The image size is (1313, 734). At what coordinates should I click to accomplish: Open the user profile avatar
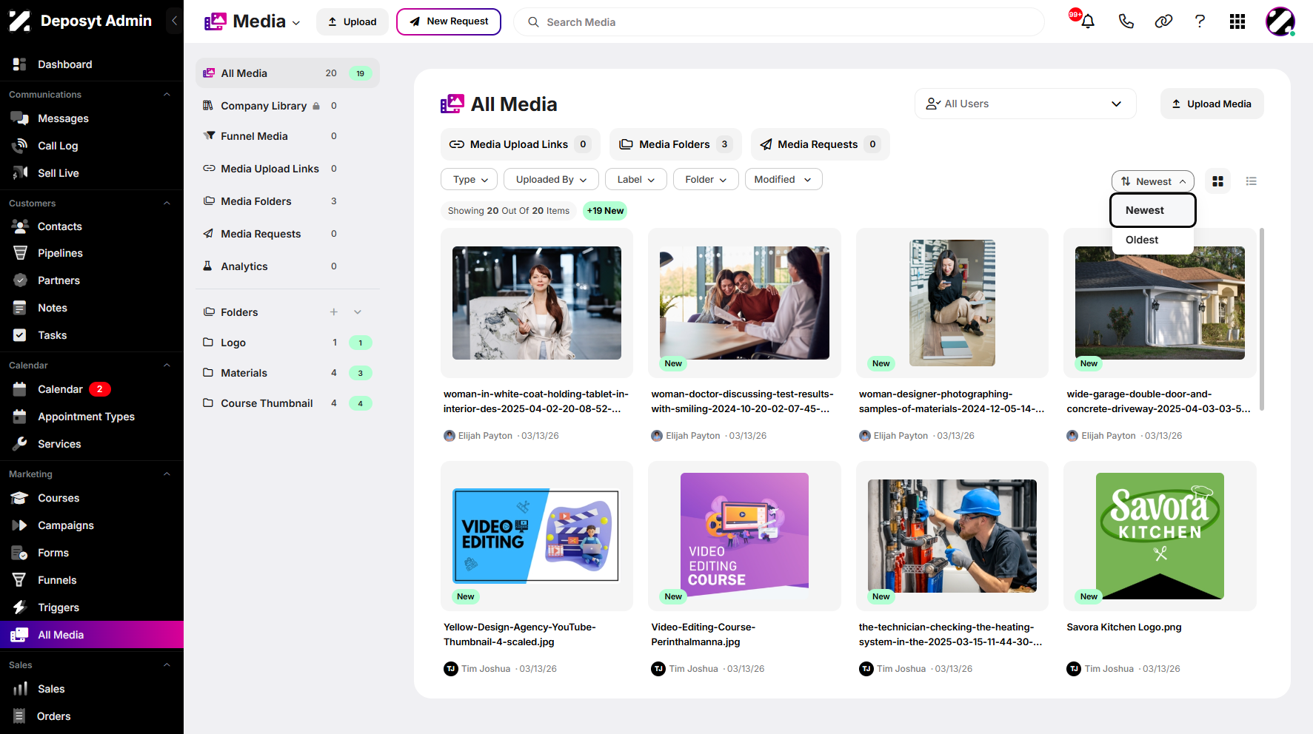(x=1280, y=21)
